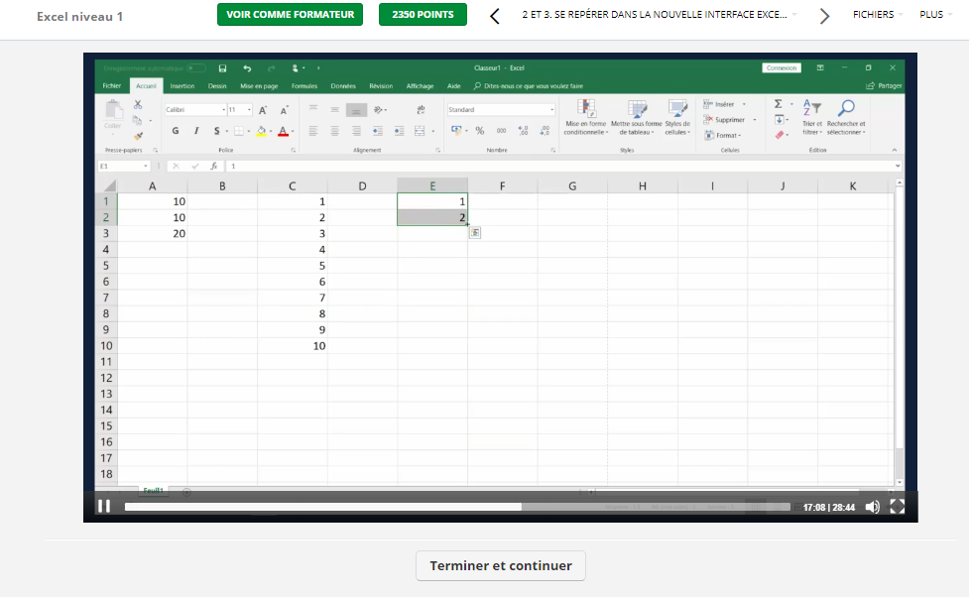Viewport: 969px width, 597px height.
Task: Click the decrease indent icon
Action: click(x=378, y=130)
